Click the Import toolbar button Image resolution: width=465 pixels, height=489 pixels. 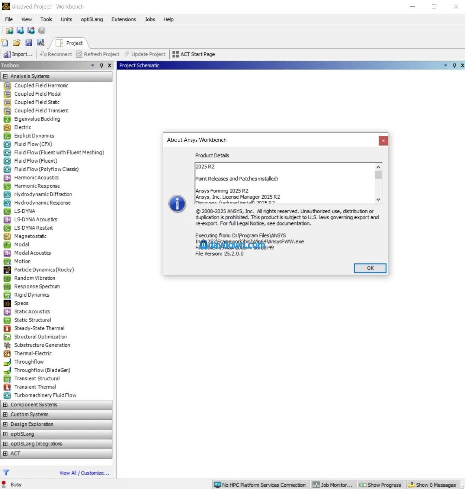[x=18, y=54]
